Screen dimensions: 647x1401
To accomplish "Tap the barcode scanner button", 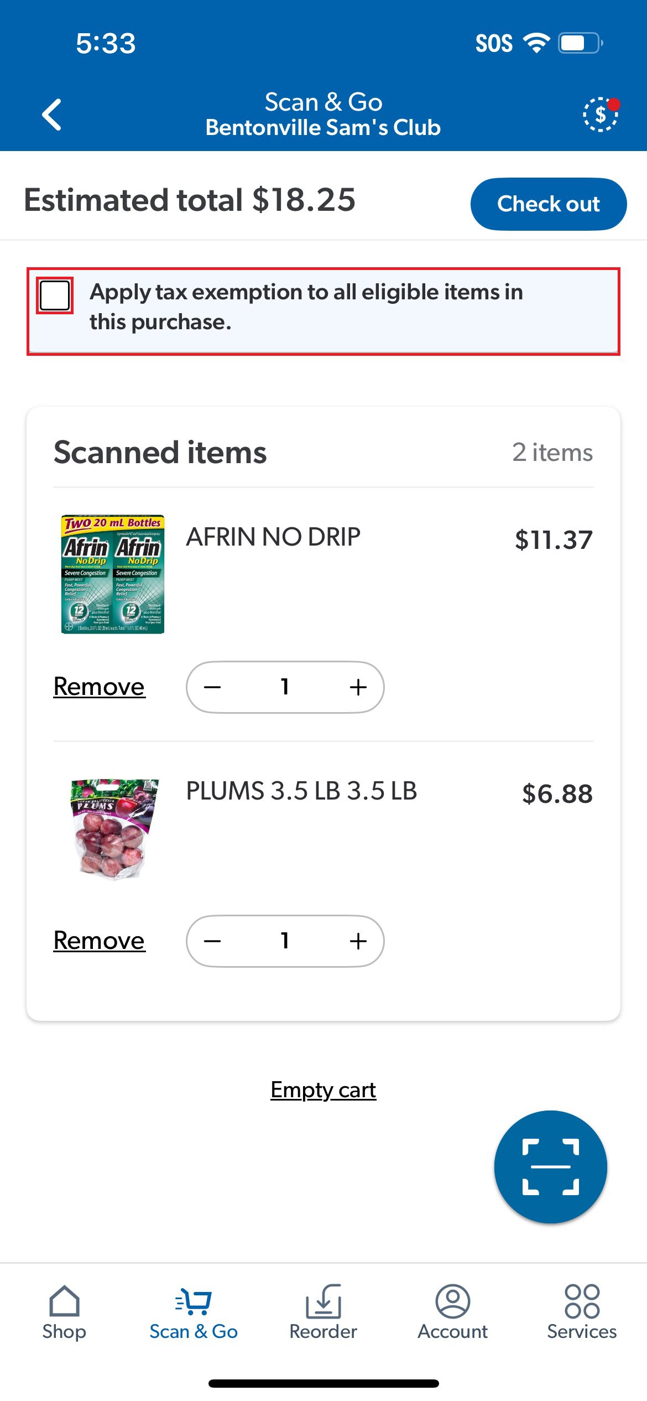I will 550,1166.
